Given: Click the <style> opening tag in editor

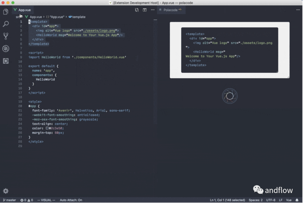Looking at the screenshot, I should [x=35, y=102].
